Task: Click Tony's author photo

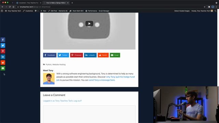Action: [49, 79]
